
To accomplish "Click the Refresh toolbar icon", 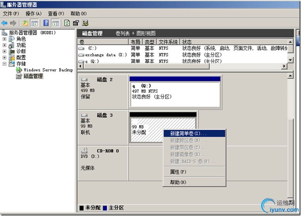I will pyautogui.click(x=67, y=23).
